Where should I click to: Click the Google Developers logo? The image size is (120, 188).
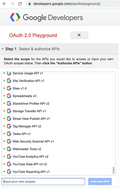[46, 18]
